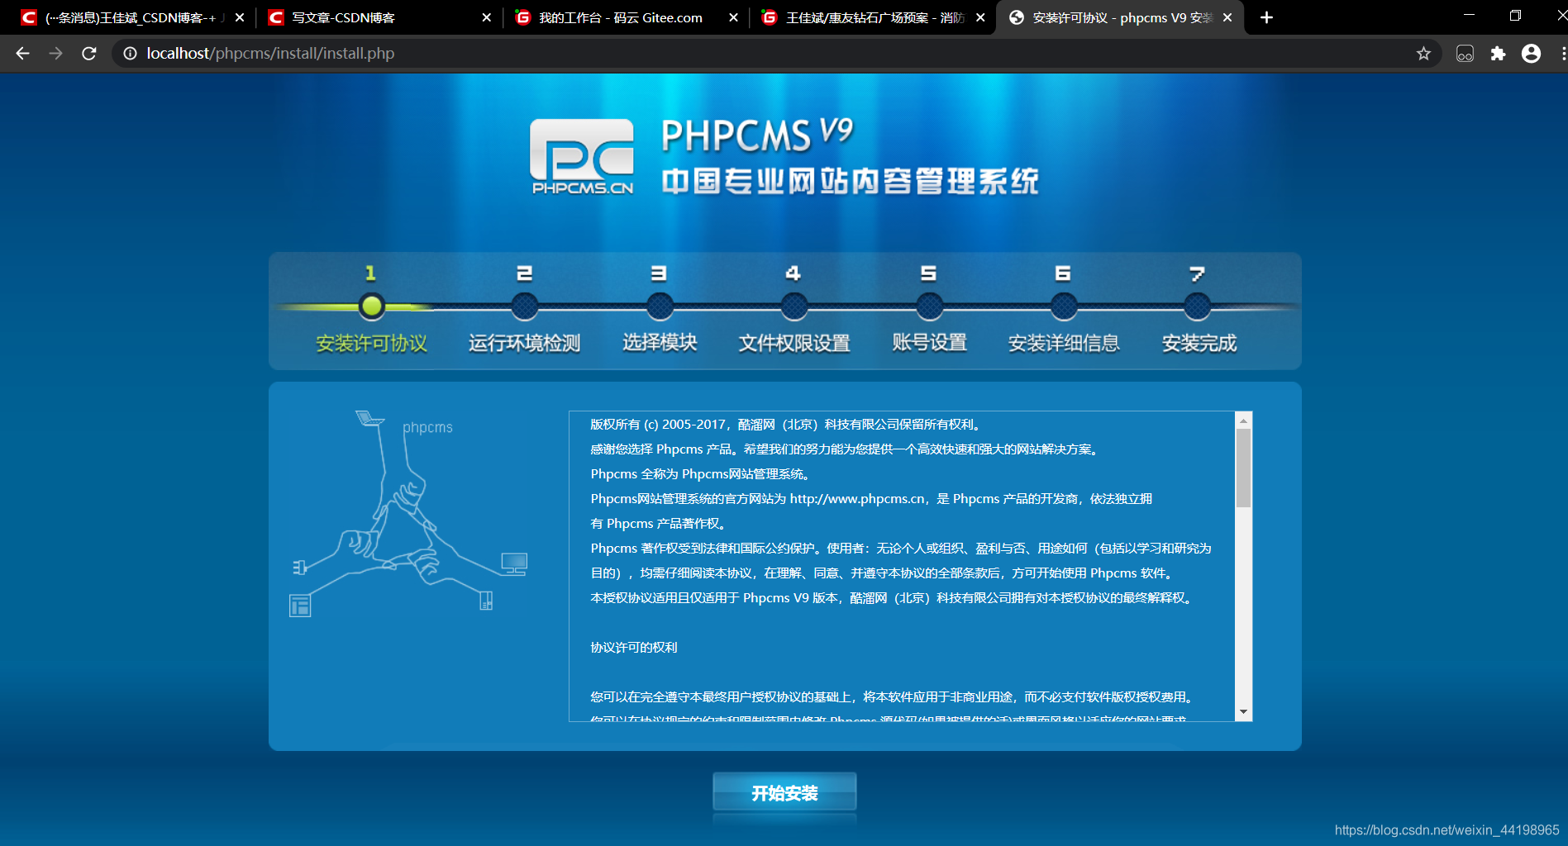Image resolution: width=1568 pixels, height=846 pixels.
Task: Click step 1 green progress node
Action: pos(371,307)
